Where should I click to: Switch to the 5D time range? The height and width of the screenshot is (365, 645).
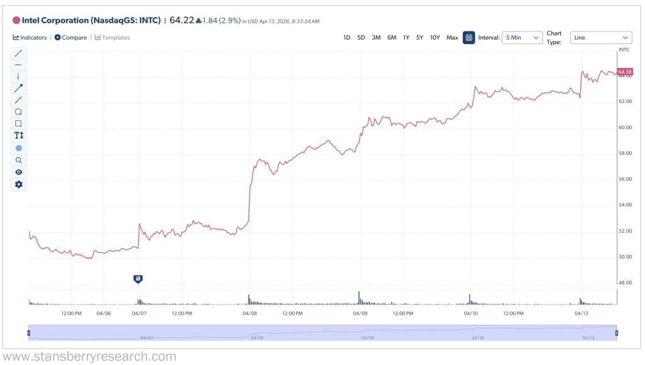(361, 38)
